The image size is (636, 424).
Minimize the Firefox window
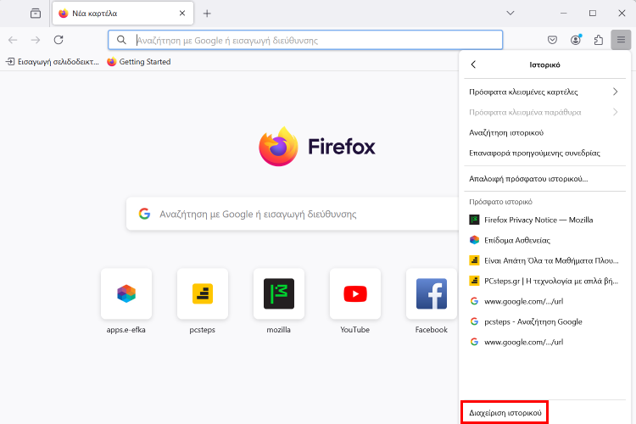point(563,14)
